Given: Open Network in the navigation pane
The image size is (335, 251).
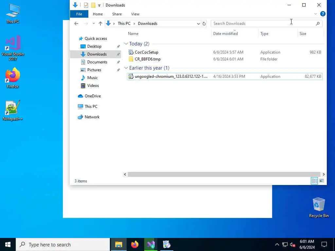Looking at the screenshot, I should click(x=92, y=117).
